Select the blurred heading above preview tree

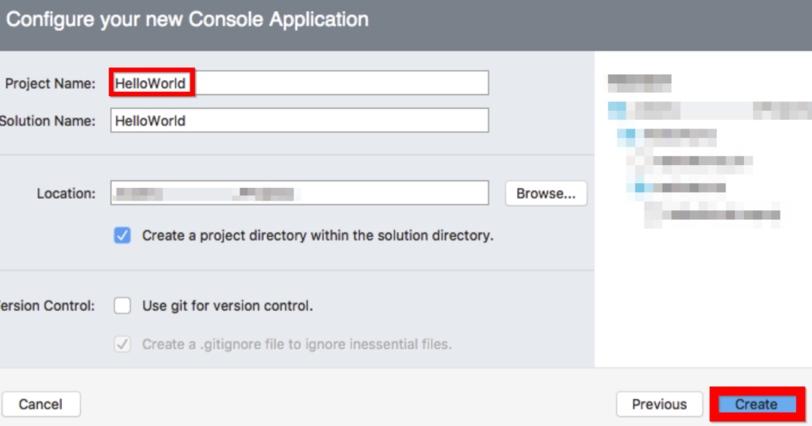coord(639,81)
